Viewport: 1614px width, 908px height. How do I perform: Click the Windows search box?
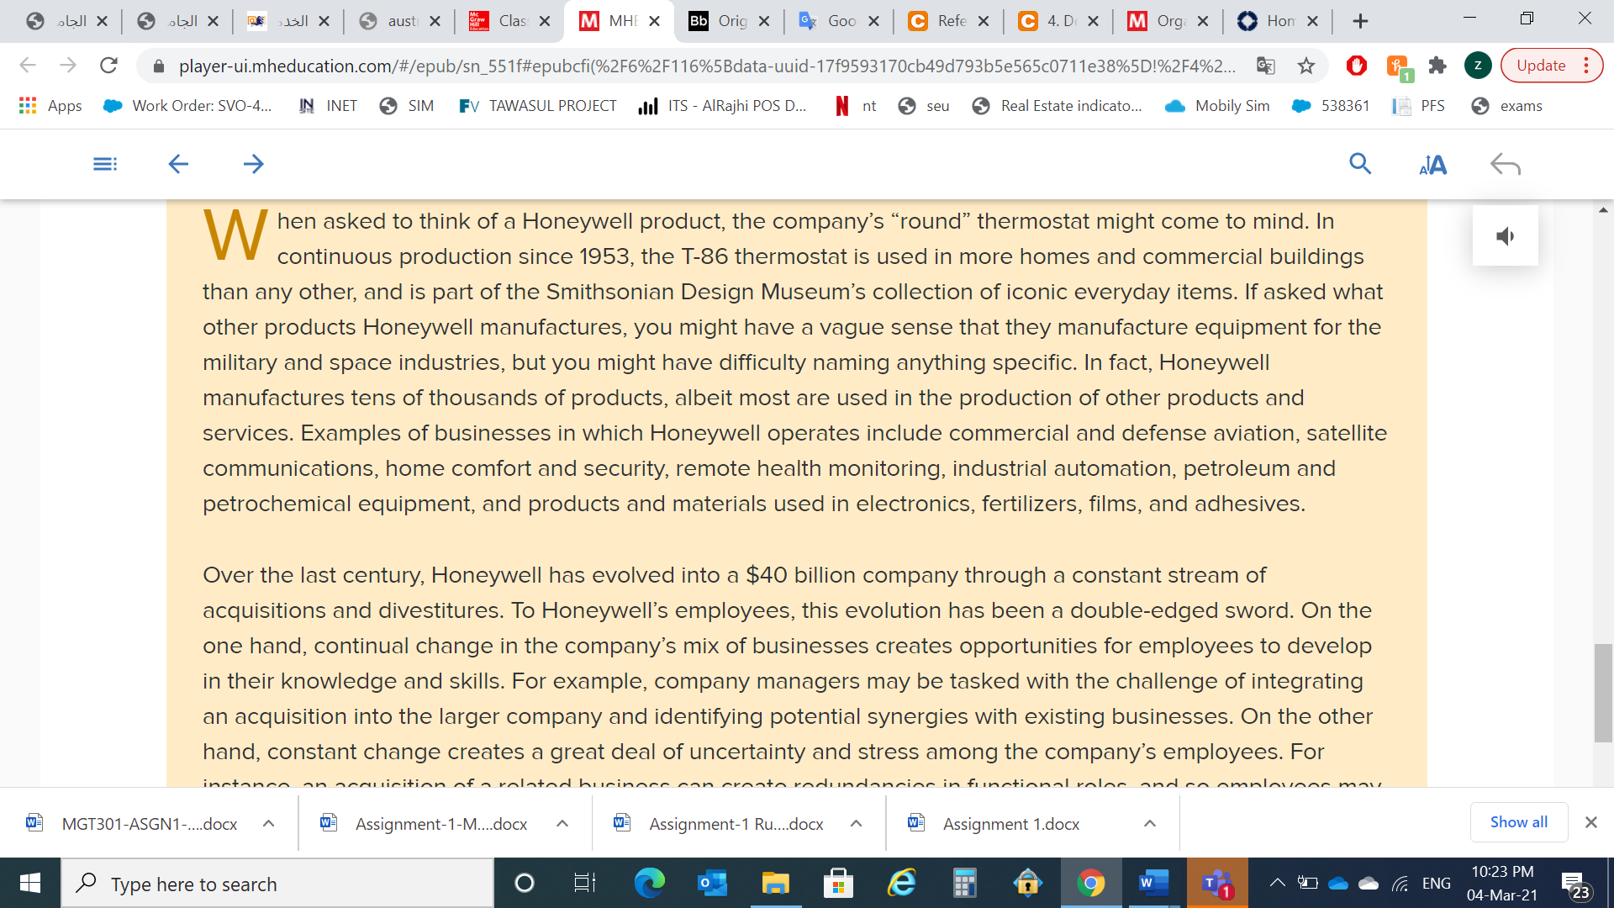point(277,884)
